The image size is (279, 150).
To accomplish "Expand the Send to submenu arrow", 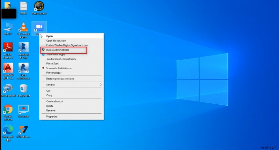I will coord(101,85).
